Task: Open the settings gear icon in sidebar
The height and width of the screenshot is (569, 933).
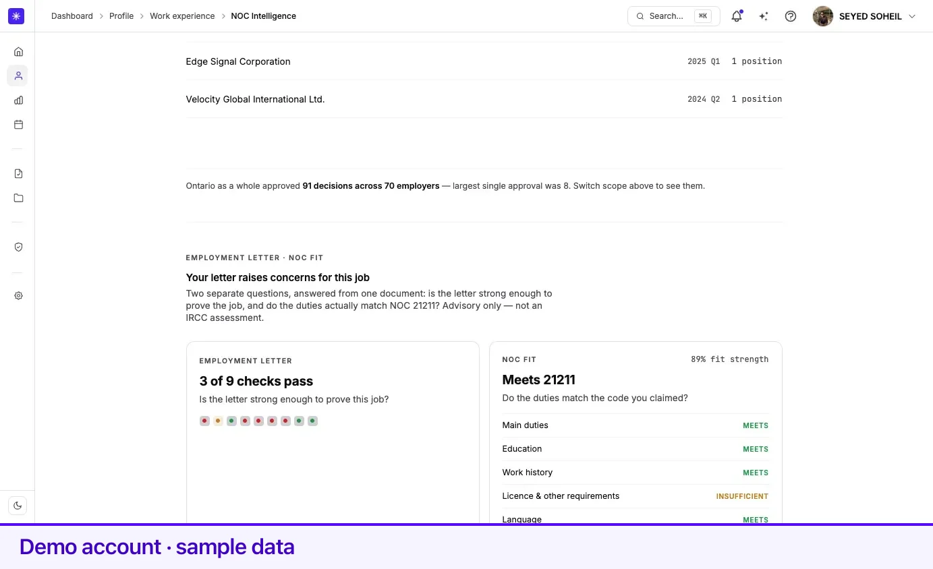Action: point(18,295)
